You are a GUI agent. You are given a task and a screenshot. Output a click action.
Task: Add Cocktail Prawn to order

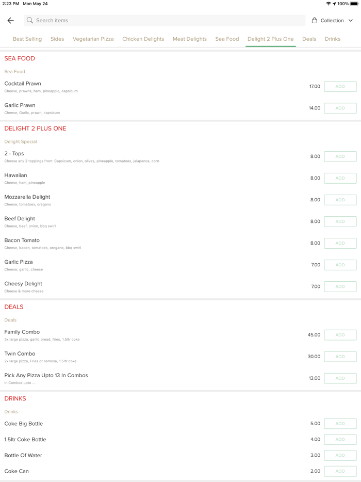pyautogui.click(x=340, y=87)
